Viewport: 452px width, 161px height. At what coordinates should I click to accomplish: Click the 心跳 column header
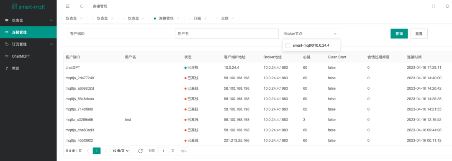(307, 57)
